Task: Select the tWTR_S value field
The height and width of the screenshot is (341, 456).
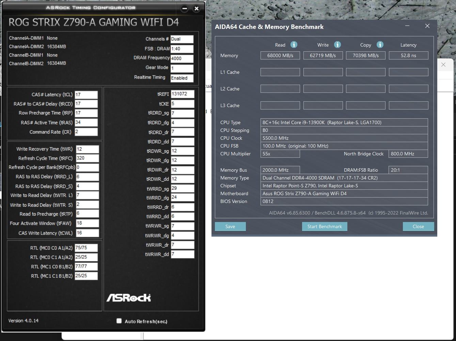Action: [x=87, y=205]
